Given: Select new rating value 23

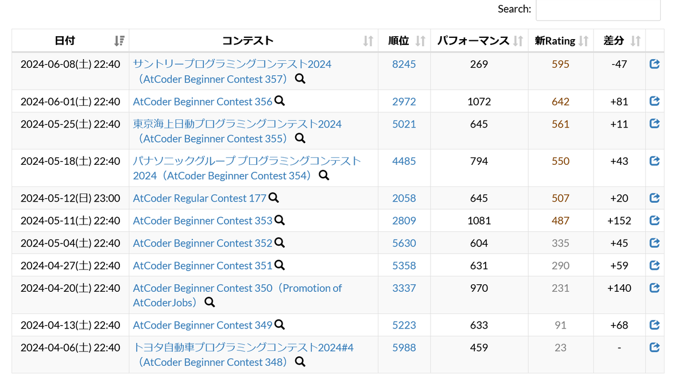Looking at the screenshot, I should tap(560, 347).
